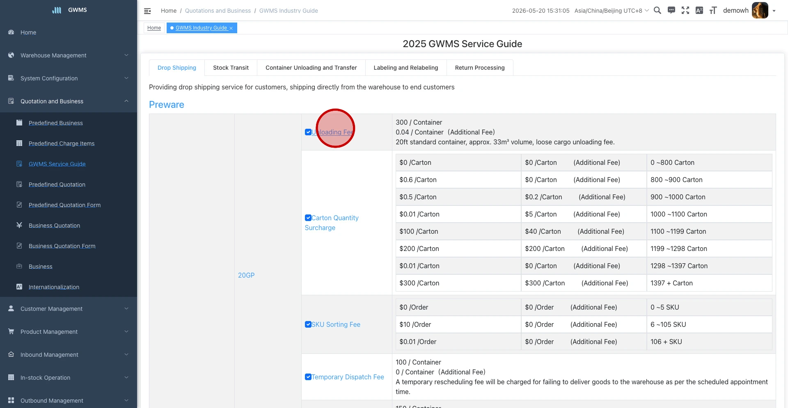Open the Carton Quantity Surcharge link

(332, 223)
